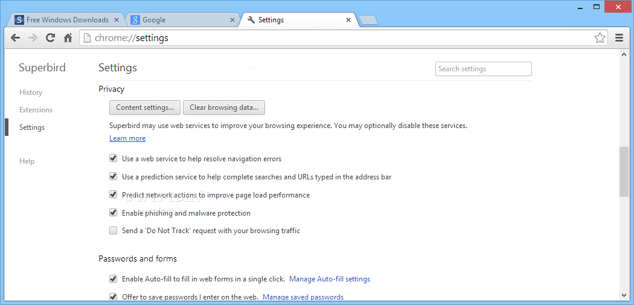
Task: Select Settings in the sidebar
Action: (32, 127)
